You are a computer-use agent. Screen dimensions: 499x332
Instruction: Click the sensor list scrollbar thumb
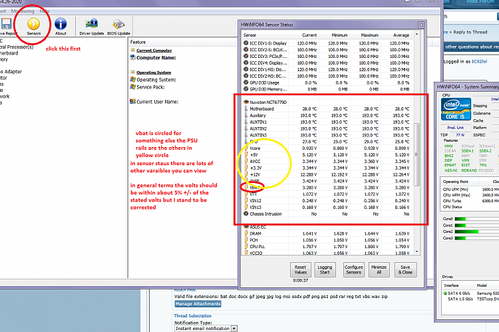[417, 154]
